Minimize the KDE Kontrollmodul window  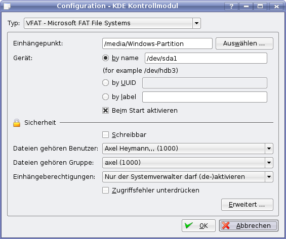point(246,7)
